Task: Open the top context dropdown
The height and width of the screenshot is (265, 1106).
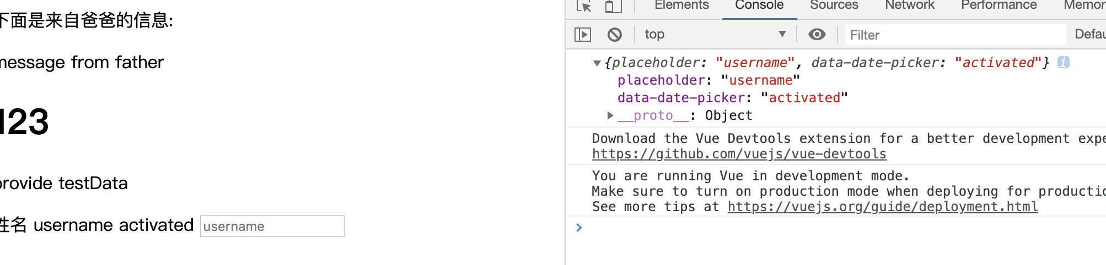Action: tap(716, 35)
